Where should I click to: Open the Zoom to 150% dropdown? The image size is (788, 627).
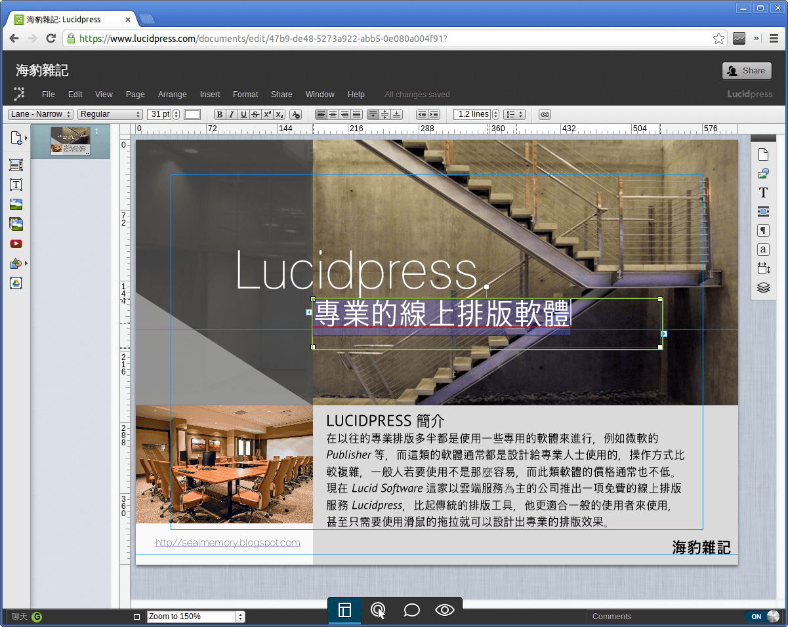194,617
